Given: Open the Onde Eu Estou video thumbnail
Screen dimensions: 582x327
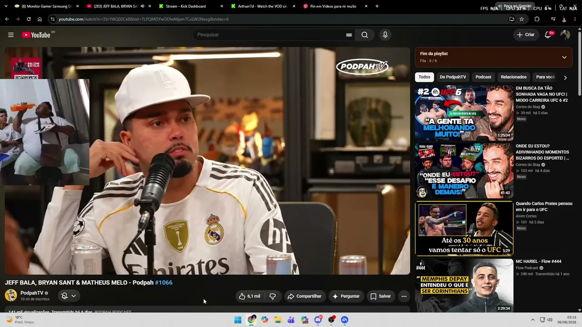Looking at the screenshot, I should pyautogui.click(x=464, y=171).
